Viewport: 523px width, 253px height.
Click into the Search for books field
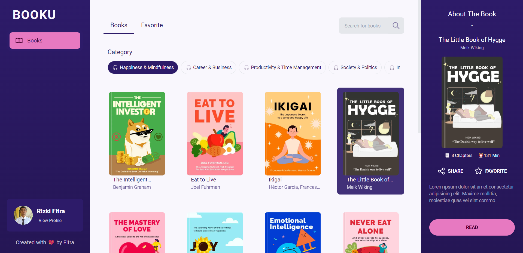tap(363, 26)
